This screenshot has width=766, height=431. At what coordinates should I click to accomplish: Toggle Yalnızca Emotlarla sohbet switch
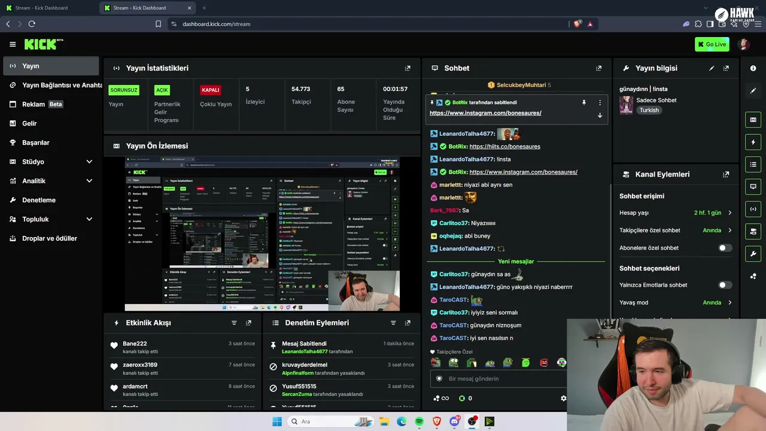click(725, 285)
